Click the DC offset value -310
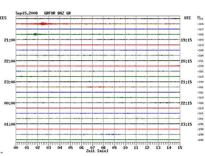205x156 pixels. 200,113
